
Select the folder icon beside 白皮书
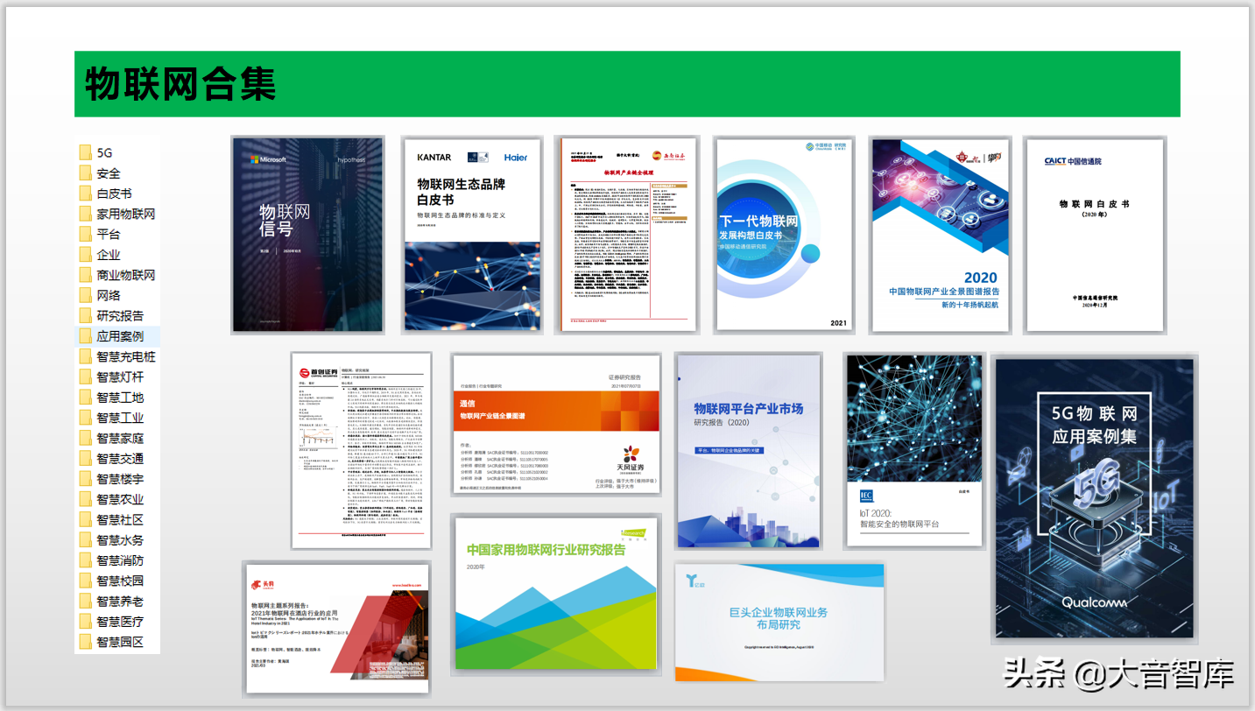(x=85, y=194)
